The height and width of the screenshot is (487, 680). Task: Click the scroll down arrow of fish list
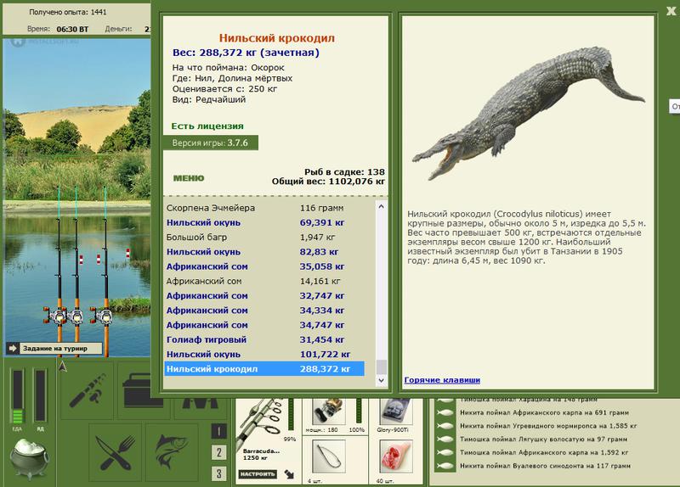pos(381,380)
